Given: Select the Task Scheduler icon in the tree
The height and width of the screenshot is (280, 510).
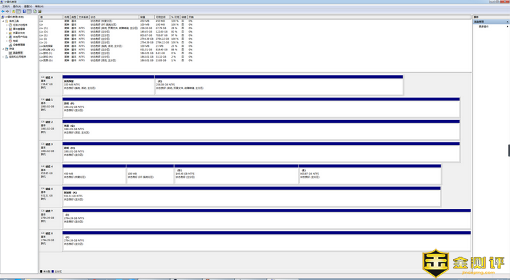Looking at the screenshot, I should coord(11,25).
